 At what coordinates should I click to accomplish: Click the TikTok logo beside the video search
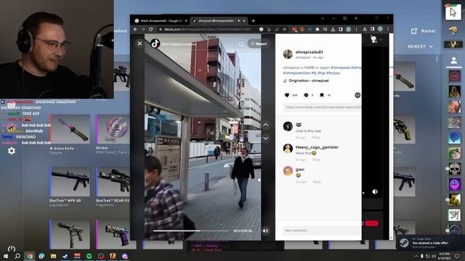pos(155,43)
